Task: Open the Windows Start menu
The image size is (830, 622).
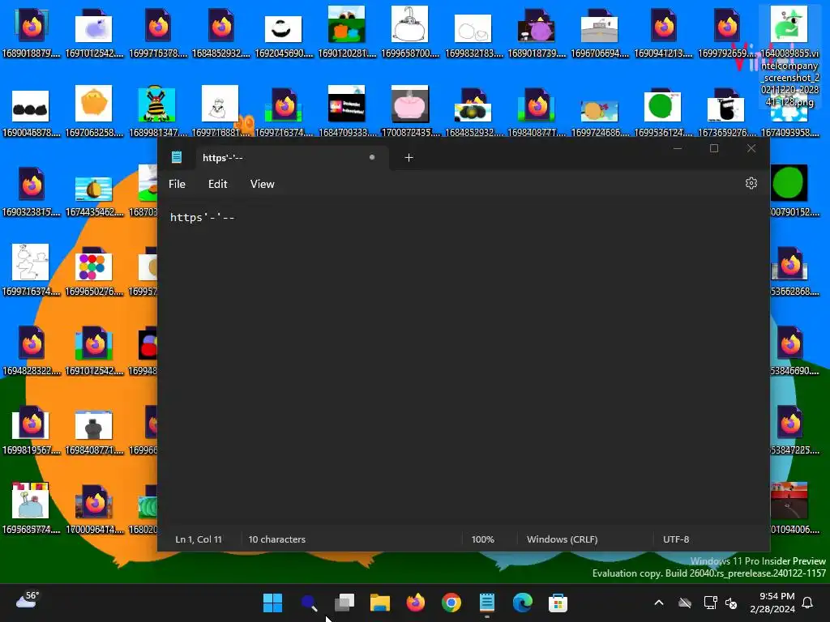Action: pos(272,603)
